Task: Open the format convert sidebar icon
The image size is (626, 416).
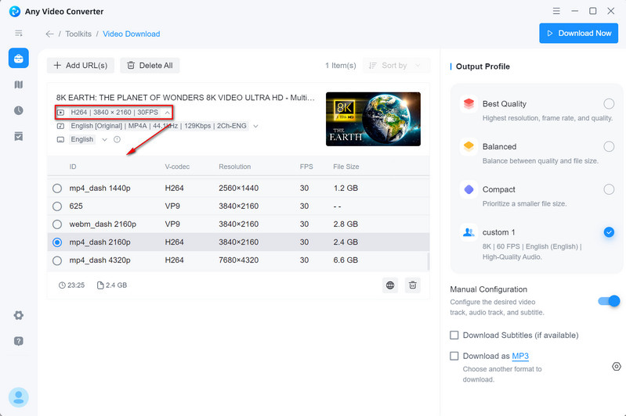Action: (x=18, y=84)
